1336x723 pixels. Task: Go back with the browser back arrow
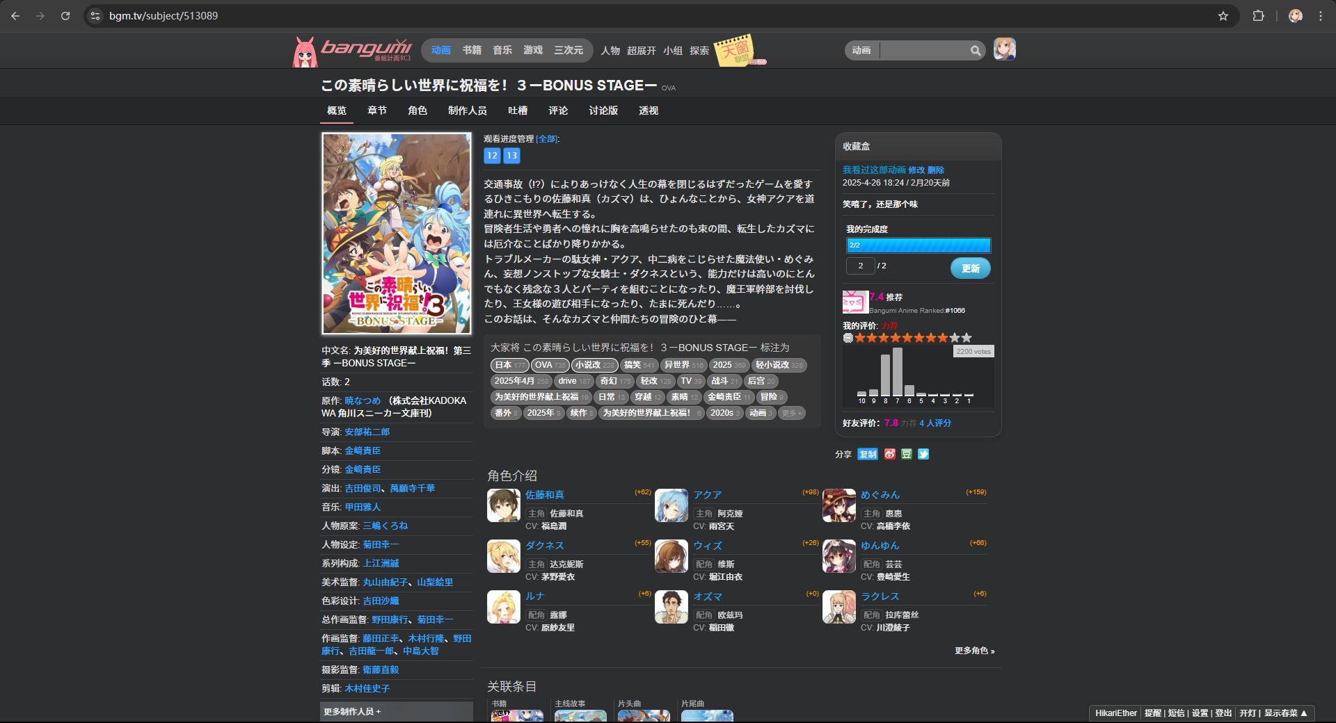pyautogui.click(x=15, y=15)
